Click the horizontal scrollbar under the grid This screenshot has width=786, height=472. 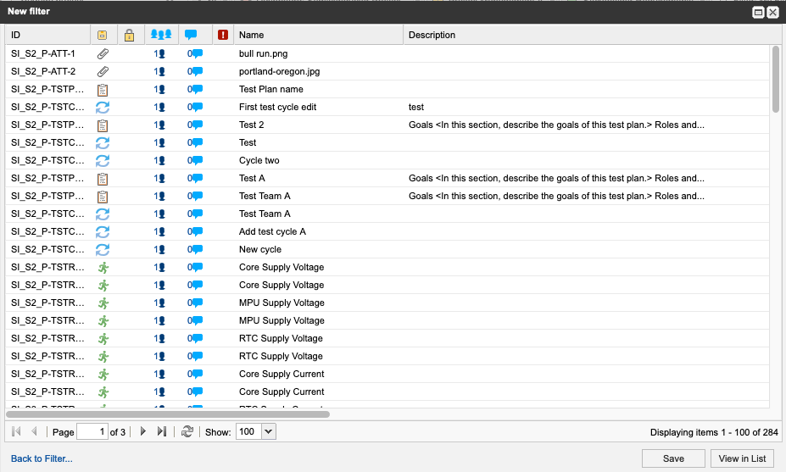168,414
